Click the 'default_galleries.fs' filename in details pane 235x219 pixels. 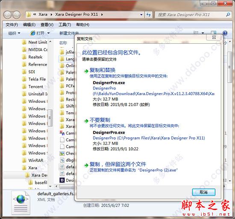(x=56, y=194)
